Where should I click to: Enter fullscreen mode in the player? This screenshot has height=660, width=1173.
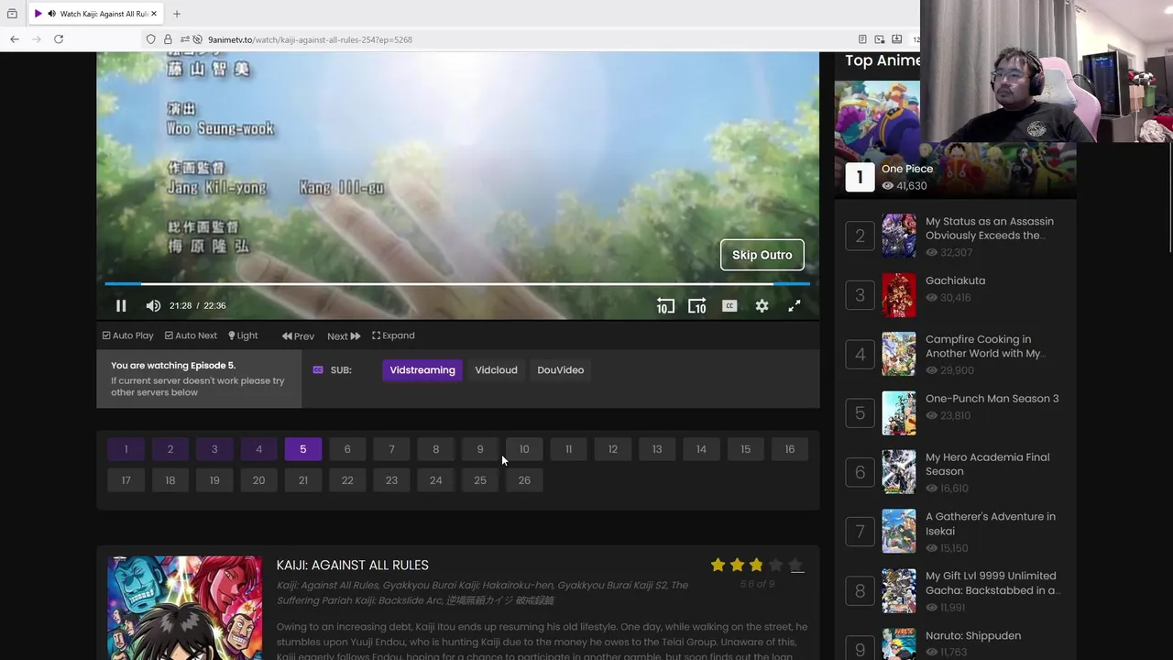795,306
